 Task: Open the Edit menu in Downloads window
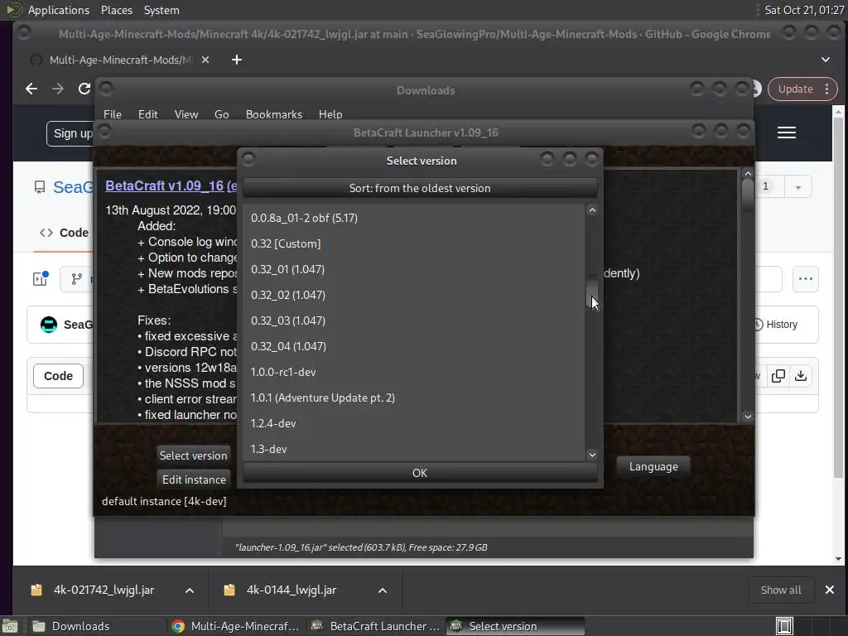coord(147,114)
